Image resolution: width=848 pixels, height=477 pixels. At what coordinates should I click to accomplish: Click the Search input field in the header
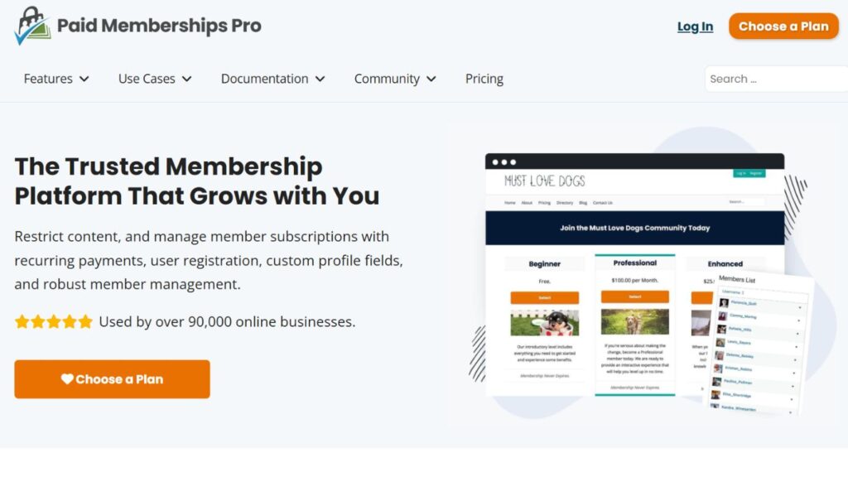[778, 78]
